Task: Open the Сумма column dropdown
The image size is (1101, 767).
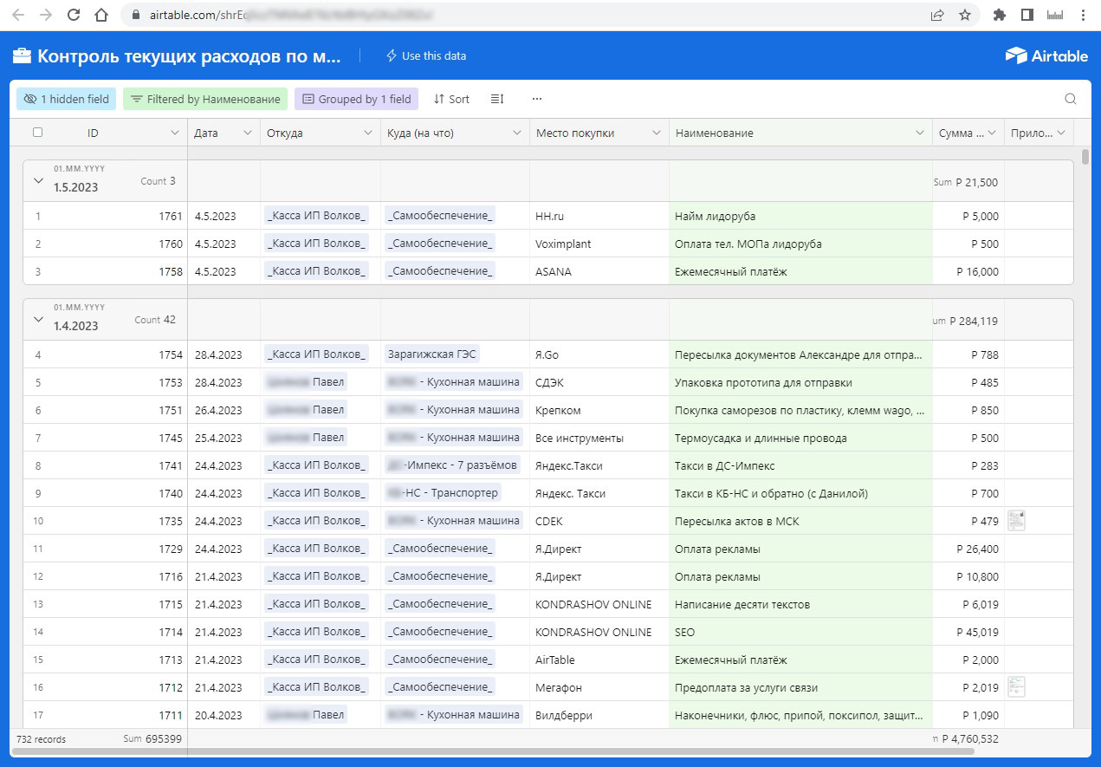Action: pos(992,133)
